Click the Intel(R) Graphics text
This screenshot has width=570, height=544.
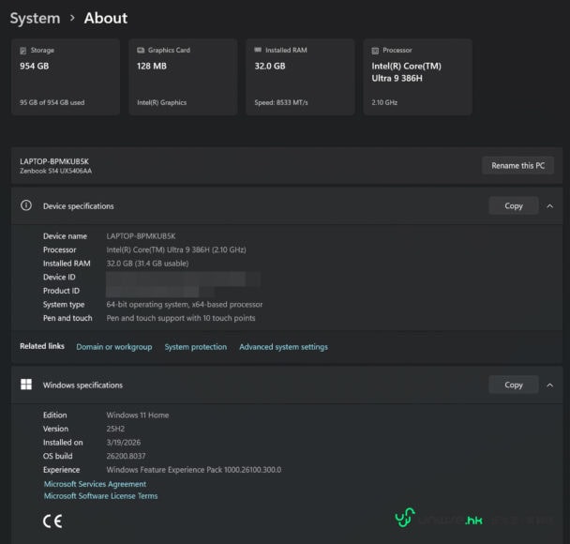coord(162,102)
